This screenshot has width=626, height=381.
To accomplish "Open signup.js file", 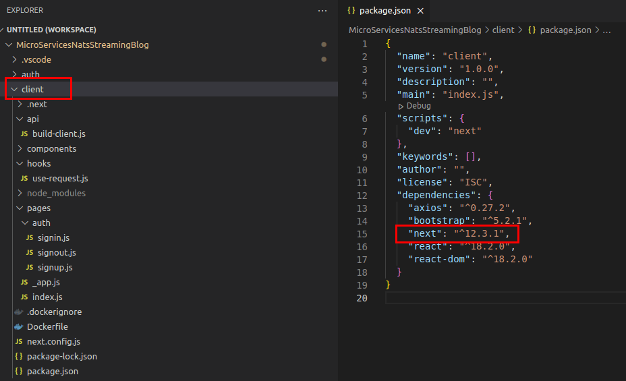I will pyautogui.click(x=55, y=267).
